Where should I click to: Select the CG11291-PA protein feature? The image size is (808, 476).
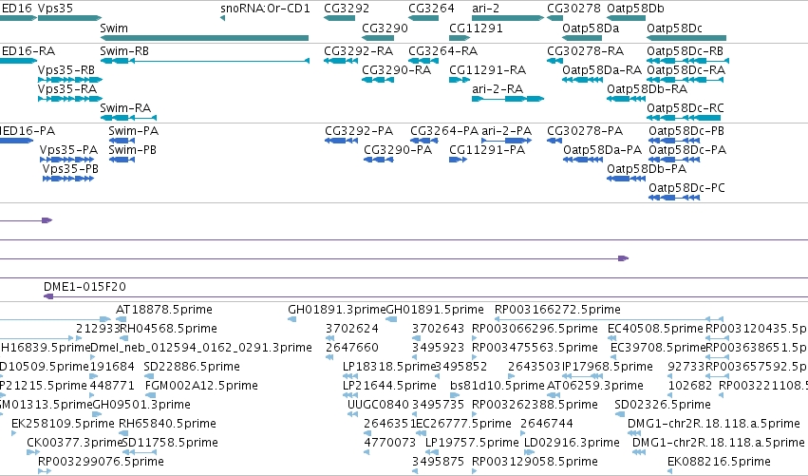[459, 160]
